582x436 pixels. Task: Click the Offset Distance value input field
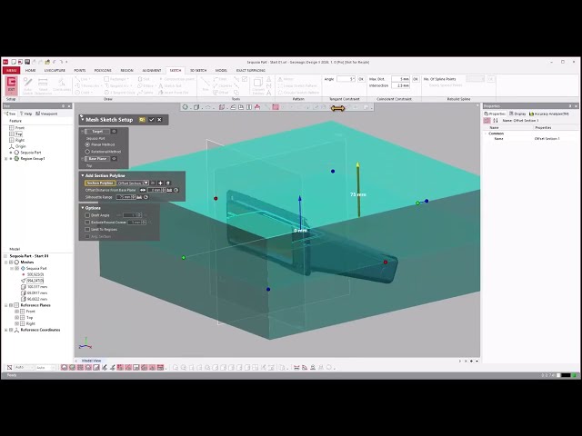[155, 190]
